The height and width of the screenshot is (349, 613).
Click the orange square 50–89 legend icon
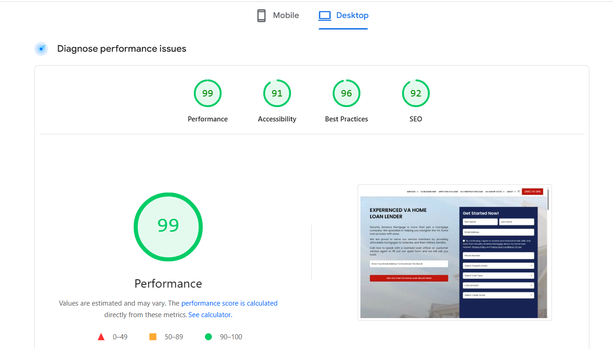[153, 337]
